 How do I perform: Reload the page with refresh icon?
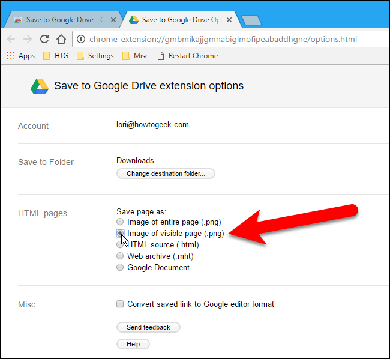click(44, 40)
